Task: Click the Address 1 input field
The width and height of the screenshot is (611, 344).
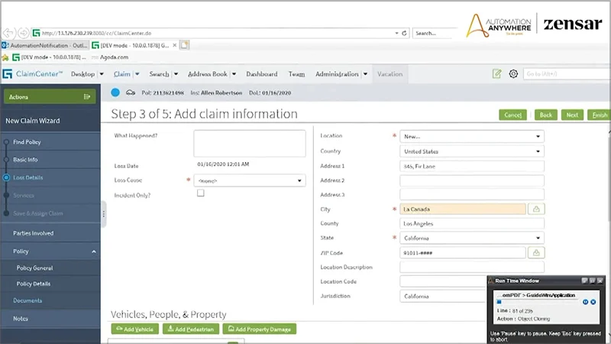Action: (472, 166)
